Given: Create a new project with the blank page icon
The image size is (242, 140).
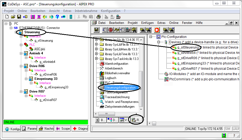Looking at the screenshot, I should [x=7, y=17].
